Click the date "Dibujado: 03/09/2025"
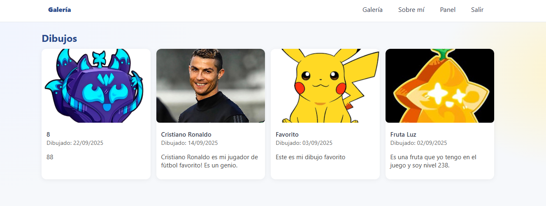This screenshot has height=206, width=546. pyautogui.click(x=304, y=143)
